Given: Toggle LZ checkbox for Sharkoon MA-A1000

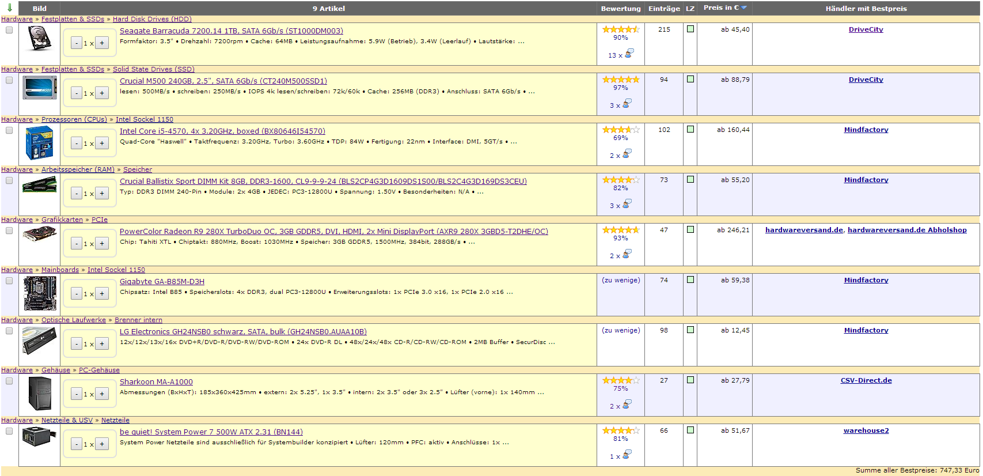Looking at the screenshot, I should pyautogui.click(x=690, y=380).
